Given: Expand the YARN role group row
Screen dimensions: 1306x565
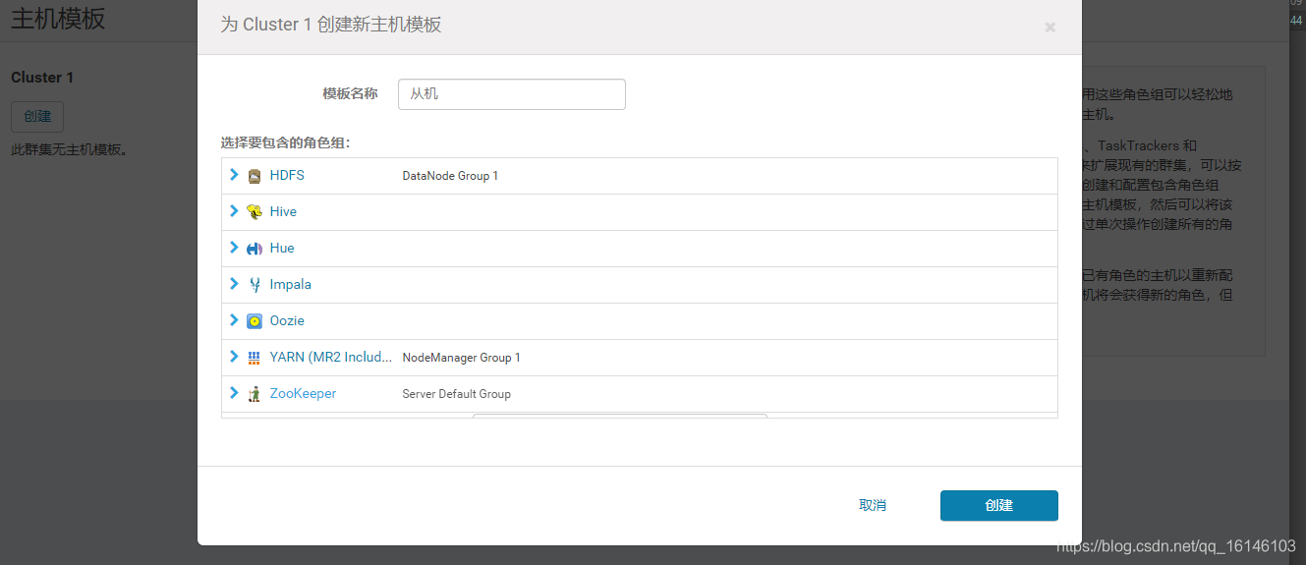Looking at the screenshot, I should tap(234, 357).
